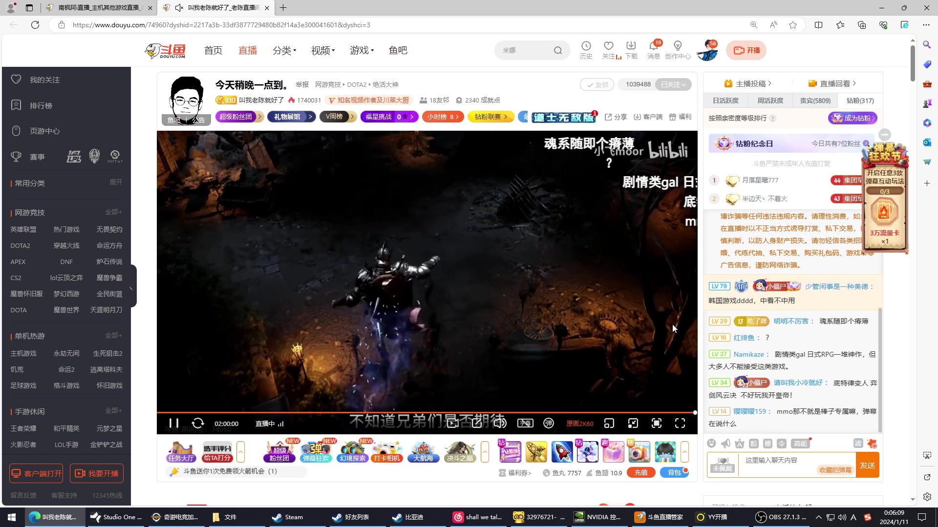The width and height of the screenshot is (938, 527).
Task: Toggle the 梗 meme button in chat
Action: 767,443
